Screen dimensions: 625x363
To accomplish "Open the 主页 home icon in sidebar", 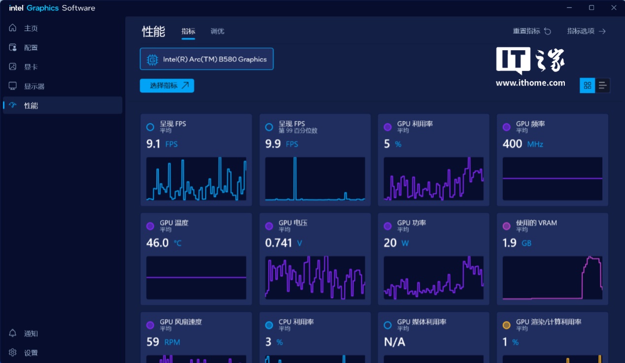I will [x=13, y=28].
